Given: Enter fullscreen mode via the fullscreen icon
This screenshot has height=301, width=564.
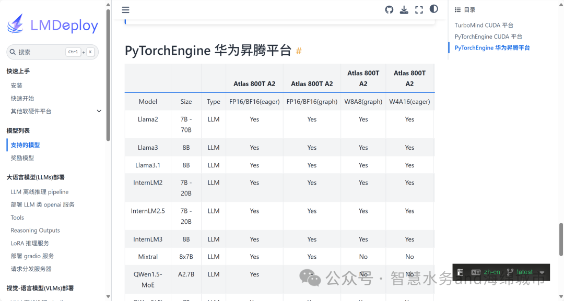Looking at the screenshot, I should point(419,10).
